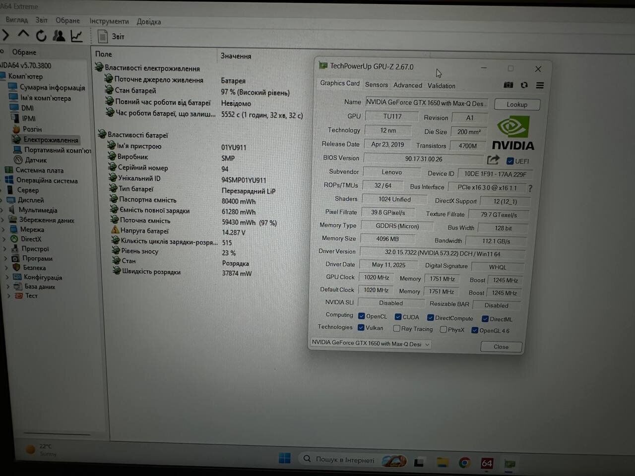Click the GPU-Z refresh icon
635x476 pixels.
[x=524, y=85]
